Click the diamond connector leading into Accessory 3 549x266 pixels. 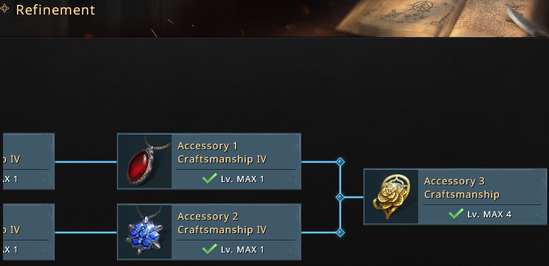pos(340,197)
